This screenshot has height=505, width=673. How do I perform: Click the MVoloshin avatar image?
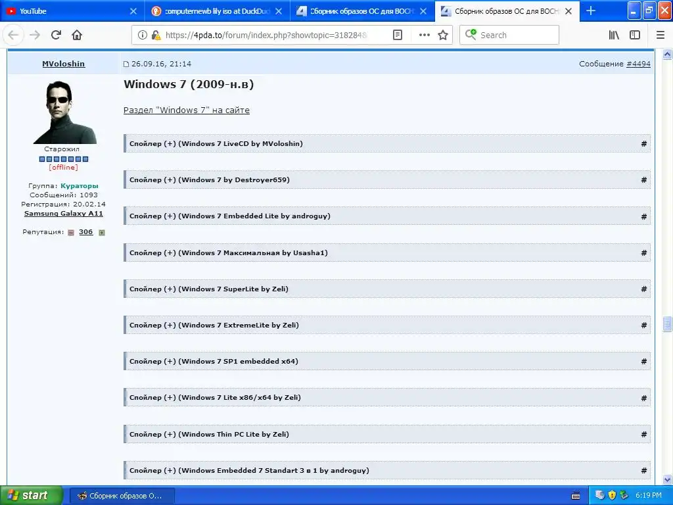(x=65, y=112)
